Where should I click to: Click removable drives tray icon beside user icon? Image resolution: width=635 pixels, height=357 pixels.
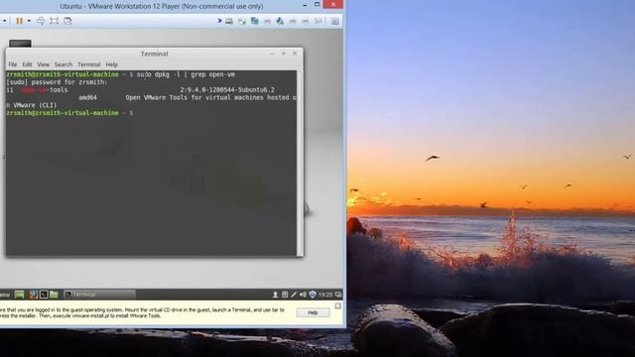(x=285, y=295)
